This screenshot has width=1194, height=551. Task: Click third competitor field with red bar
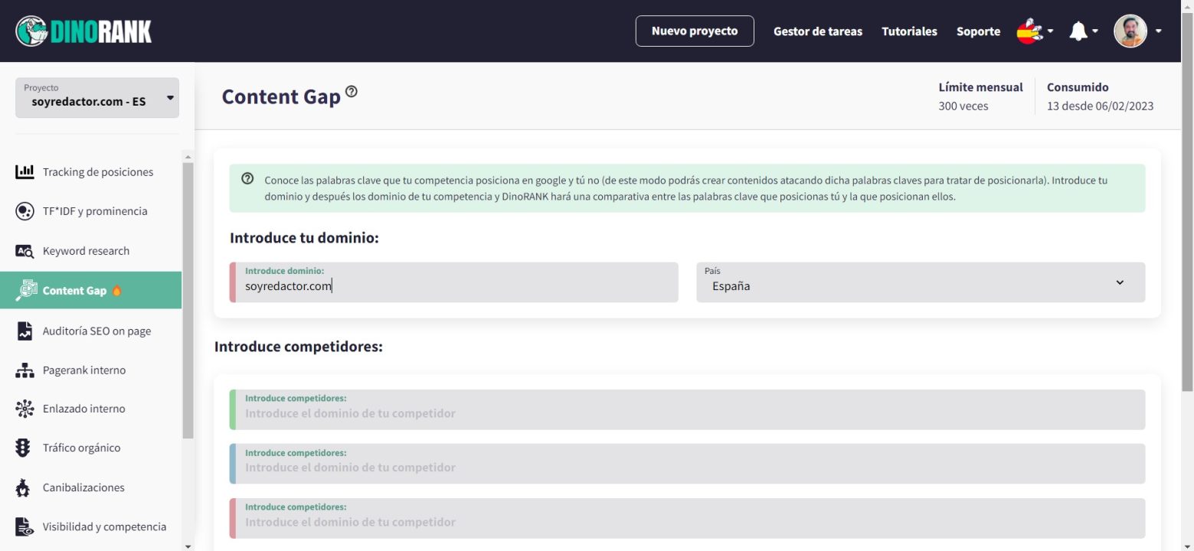pyautogui.click(x=688, y=518)
